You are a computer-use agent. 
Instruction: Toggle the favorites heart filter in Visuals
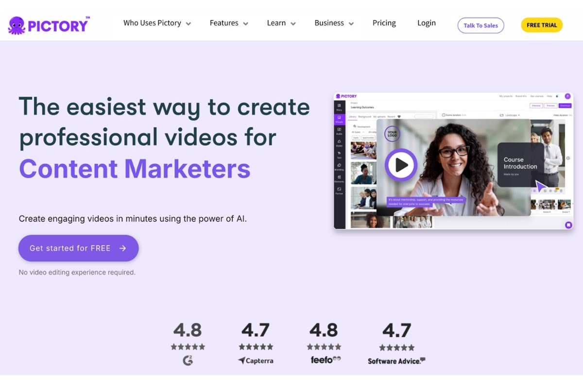tap(399, 117)
